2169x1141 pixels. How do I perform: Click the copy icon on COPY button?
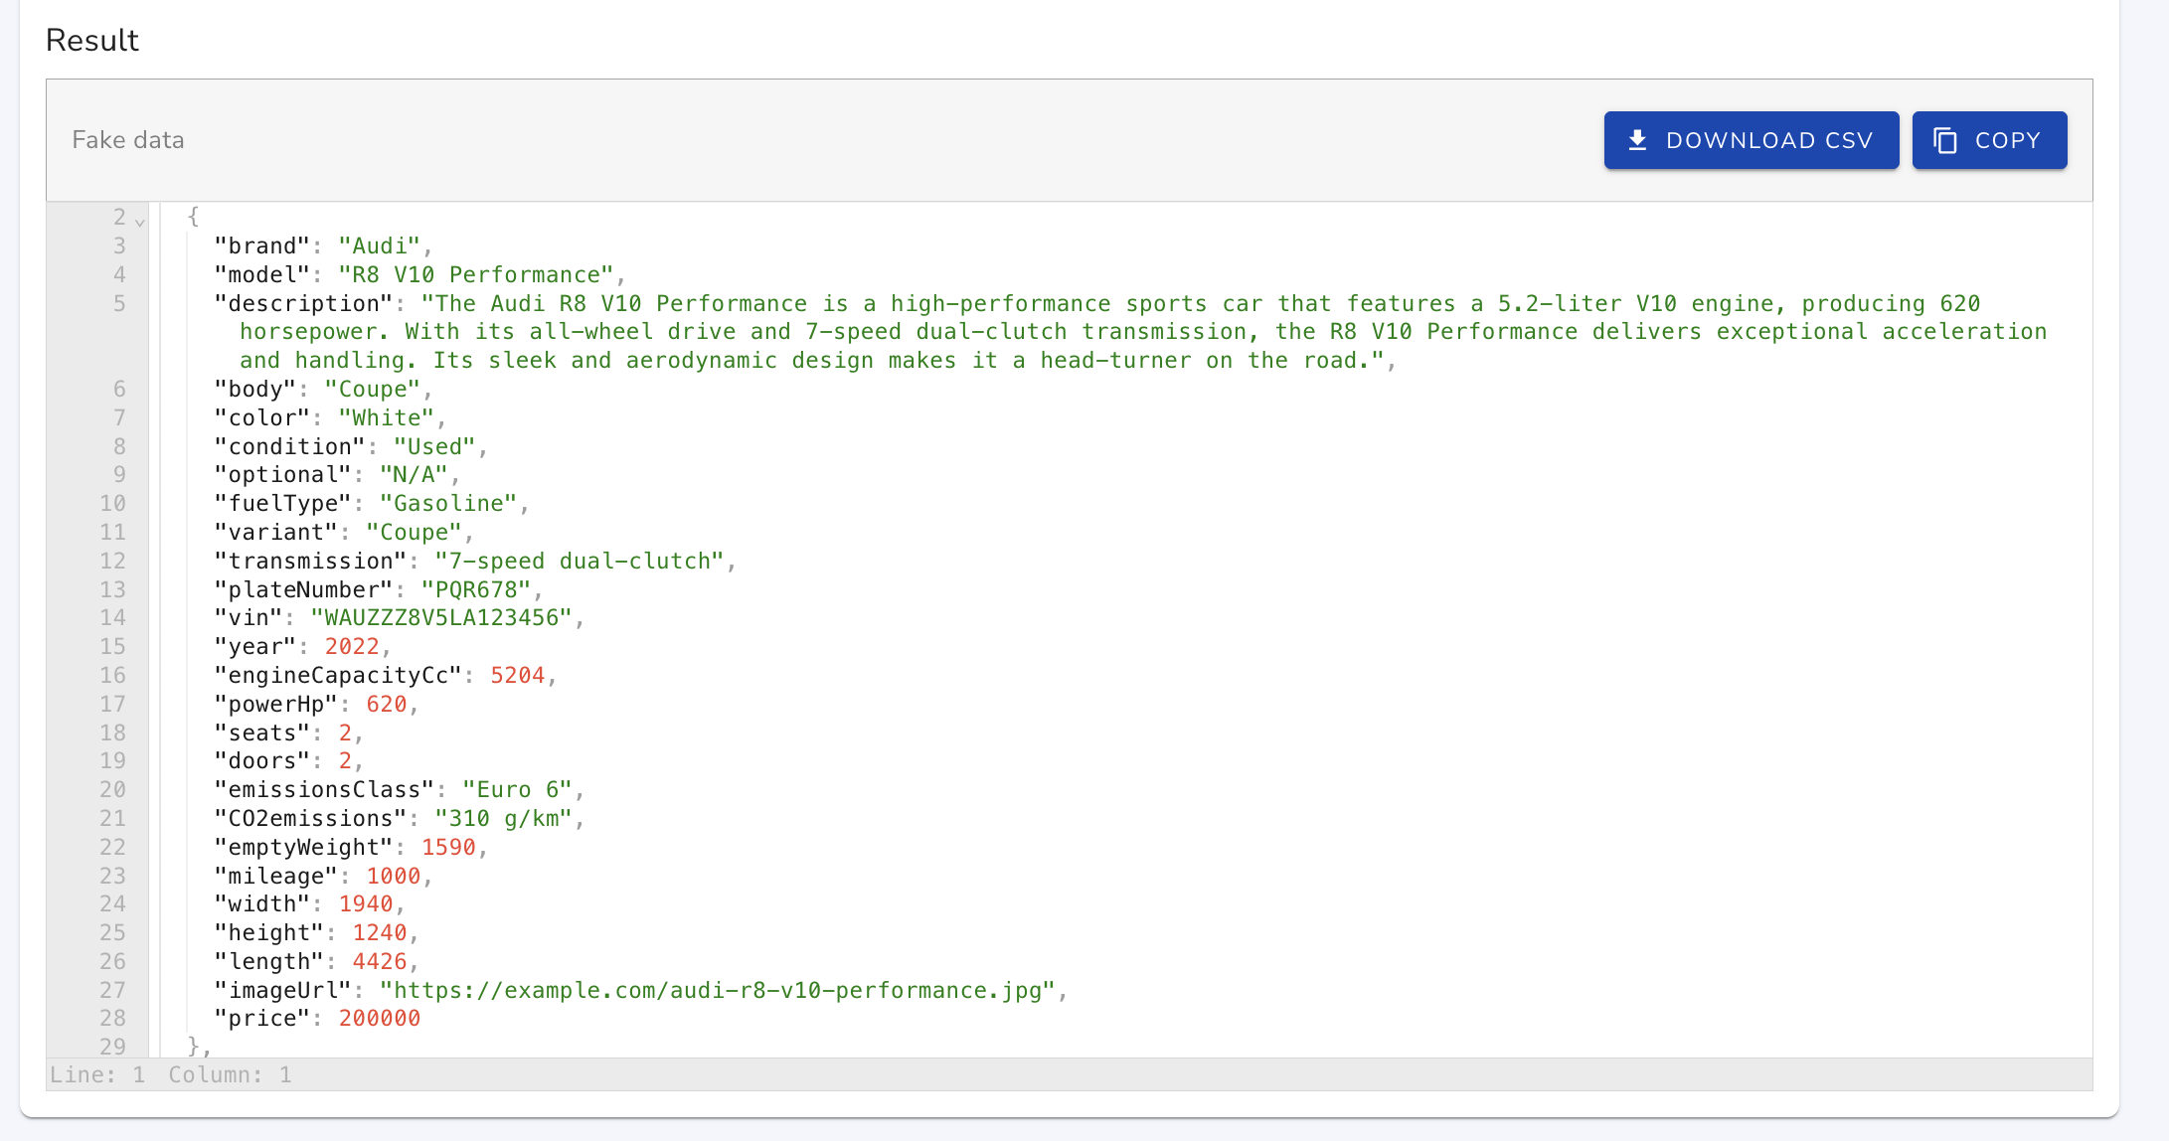pyautogui.click(x=1946, y=139)
